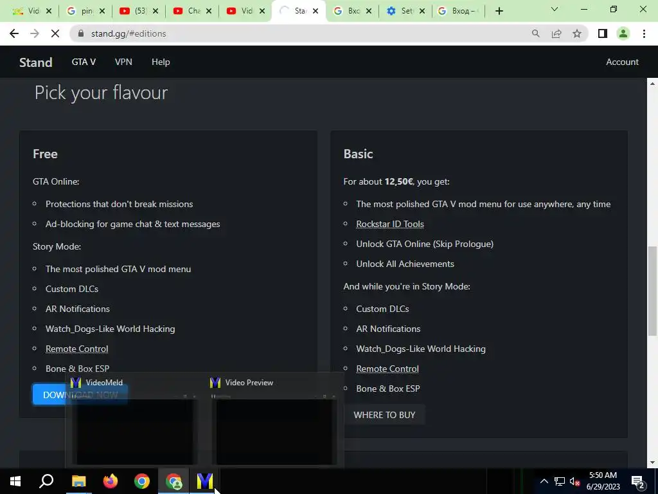Open the second Chrome profile taskbar icon
Viewport: 658px width, 494px height.
coord(173,481)
